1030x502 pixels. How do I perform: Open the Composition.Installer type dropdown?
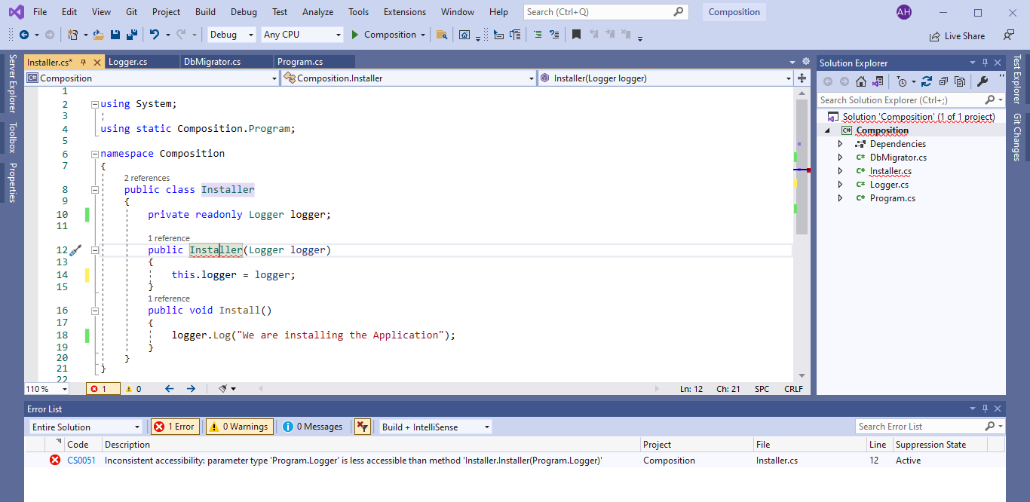408,78
